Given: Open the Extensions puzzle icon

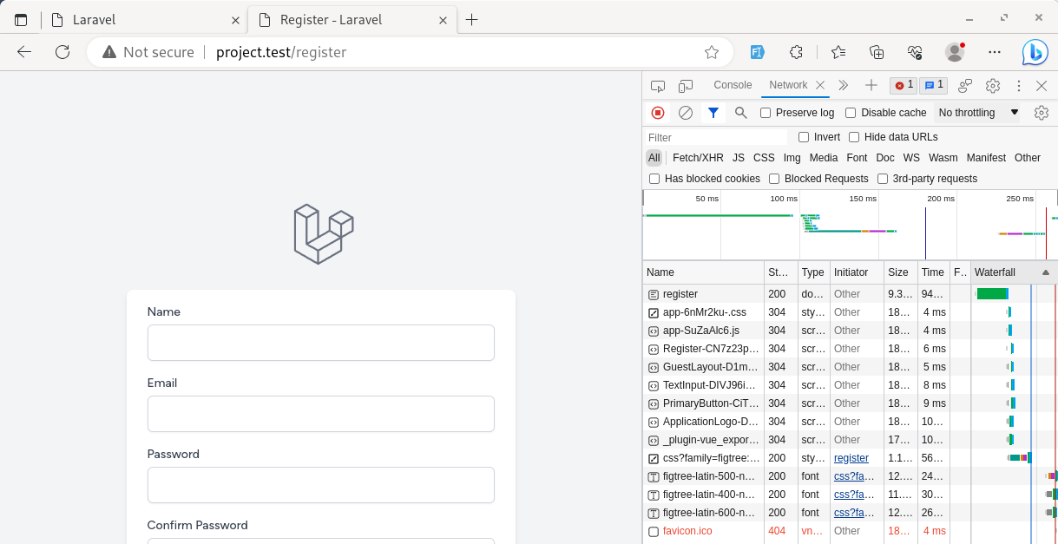Looking at the screenshot, I should point(796,52).
